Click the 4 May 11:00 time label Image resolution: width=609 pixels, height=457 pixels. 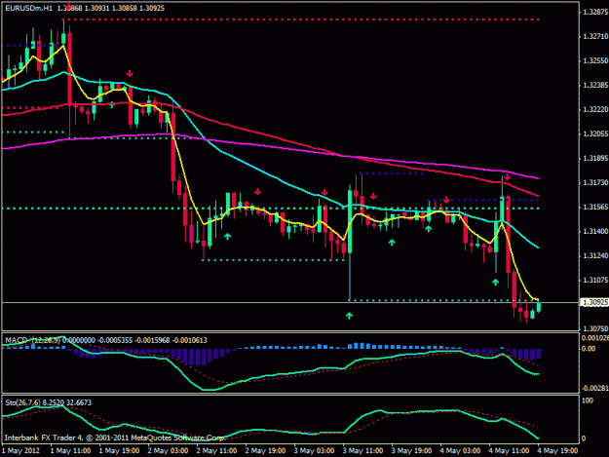[509, 451]
